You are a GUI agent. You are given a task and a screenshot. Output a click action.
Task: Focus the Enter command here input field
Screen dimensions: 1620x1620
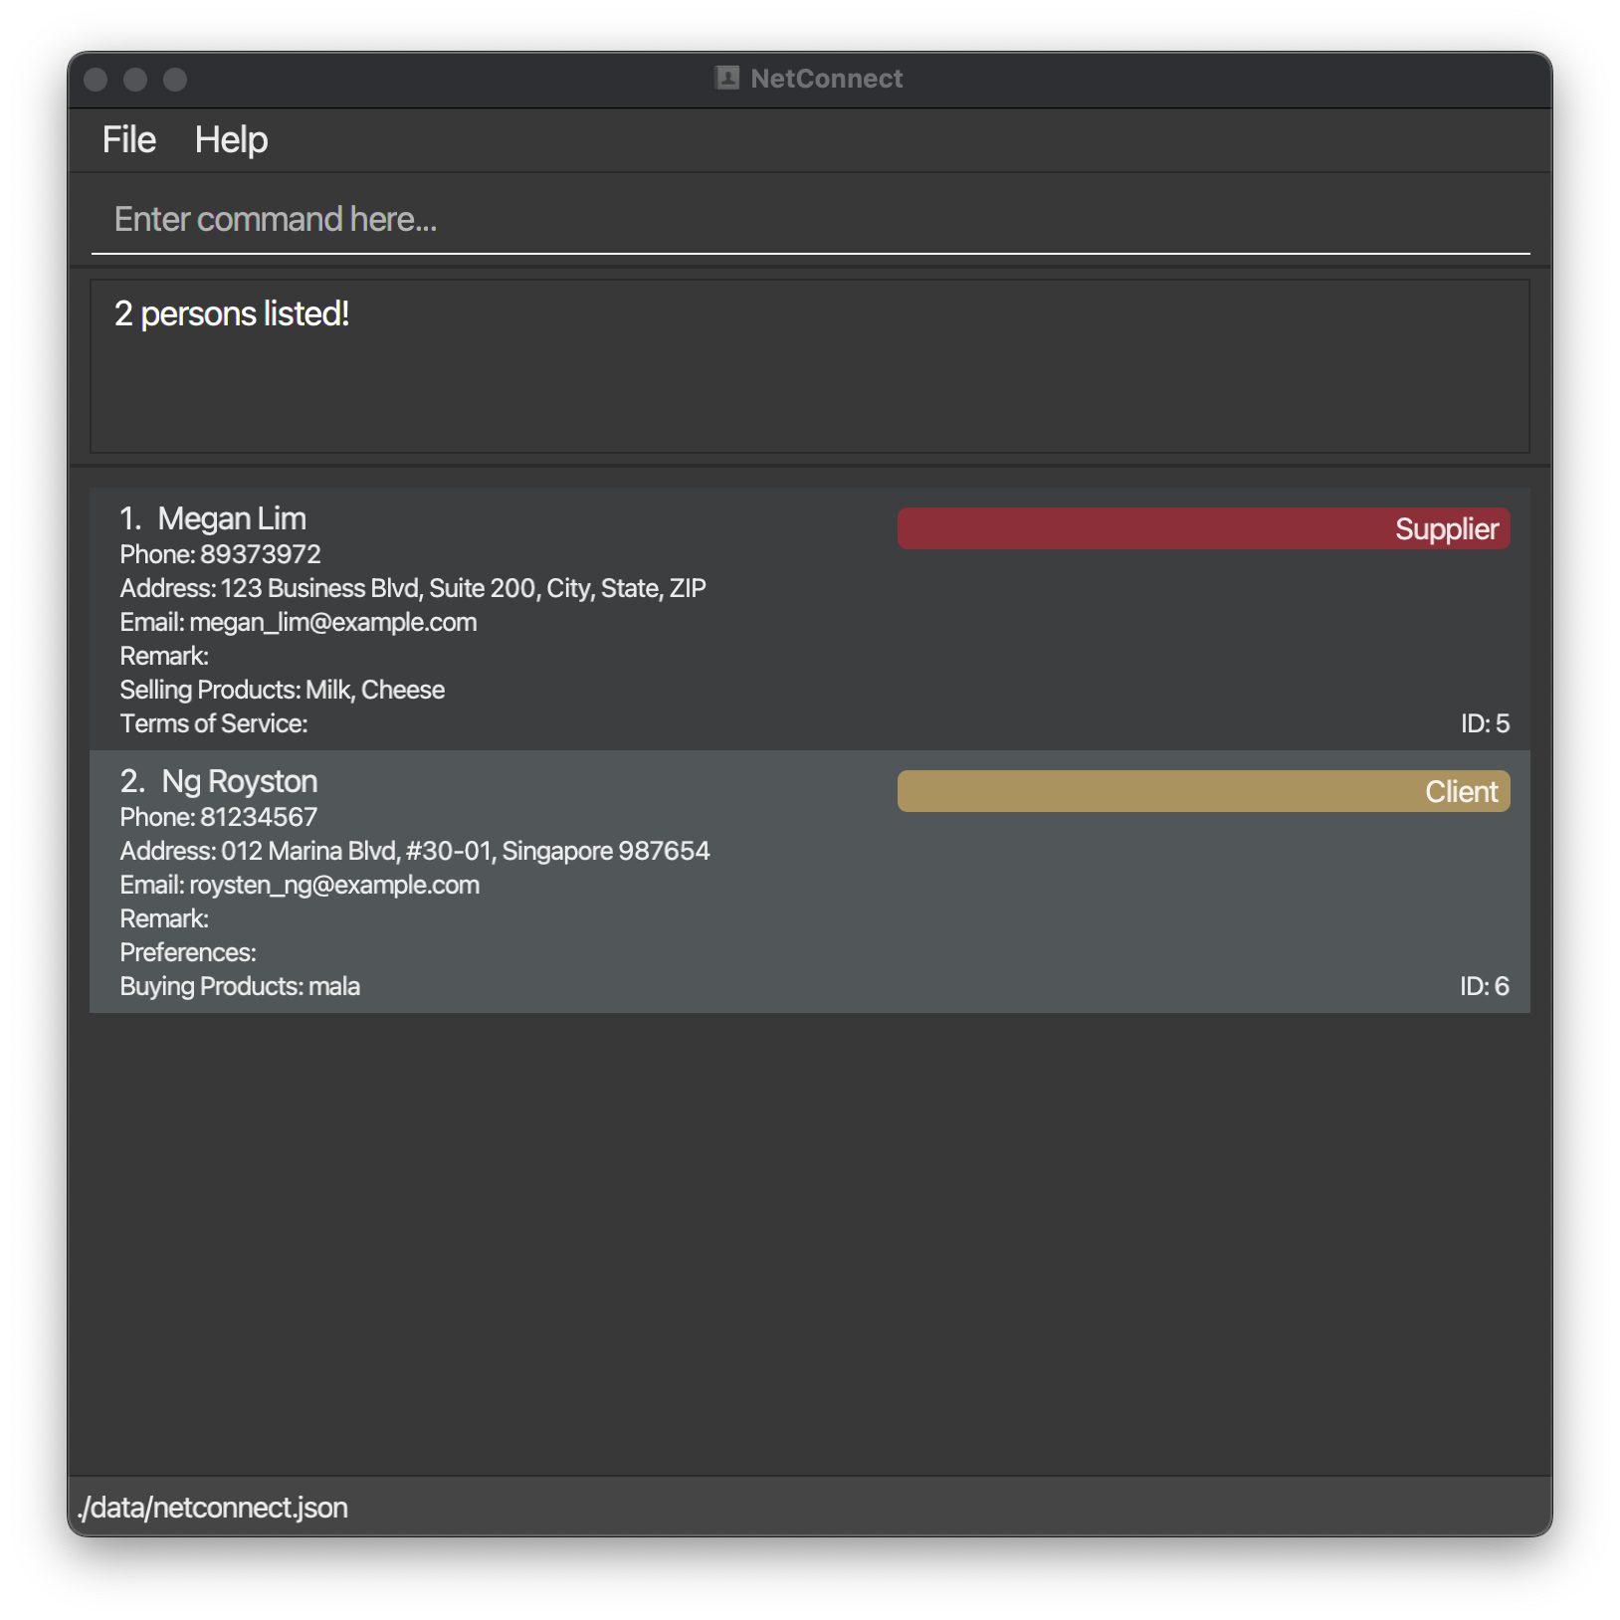[x=810, y=219]
